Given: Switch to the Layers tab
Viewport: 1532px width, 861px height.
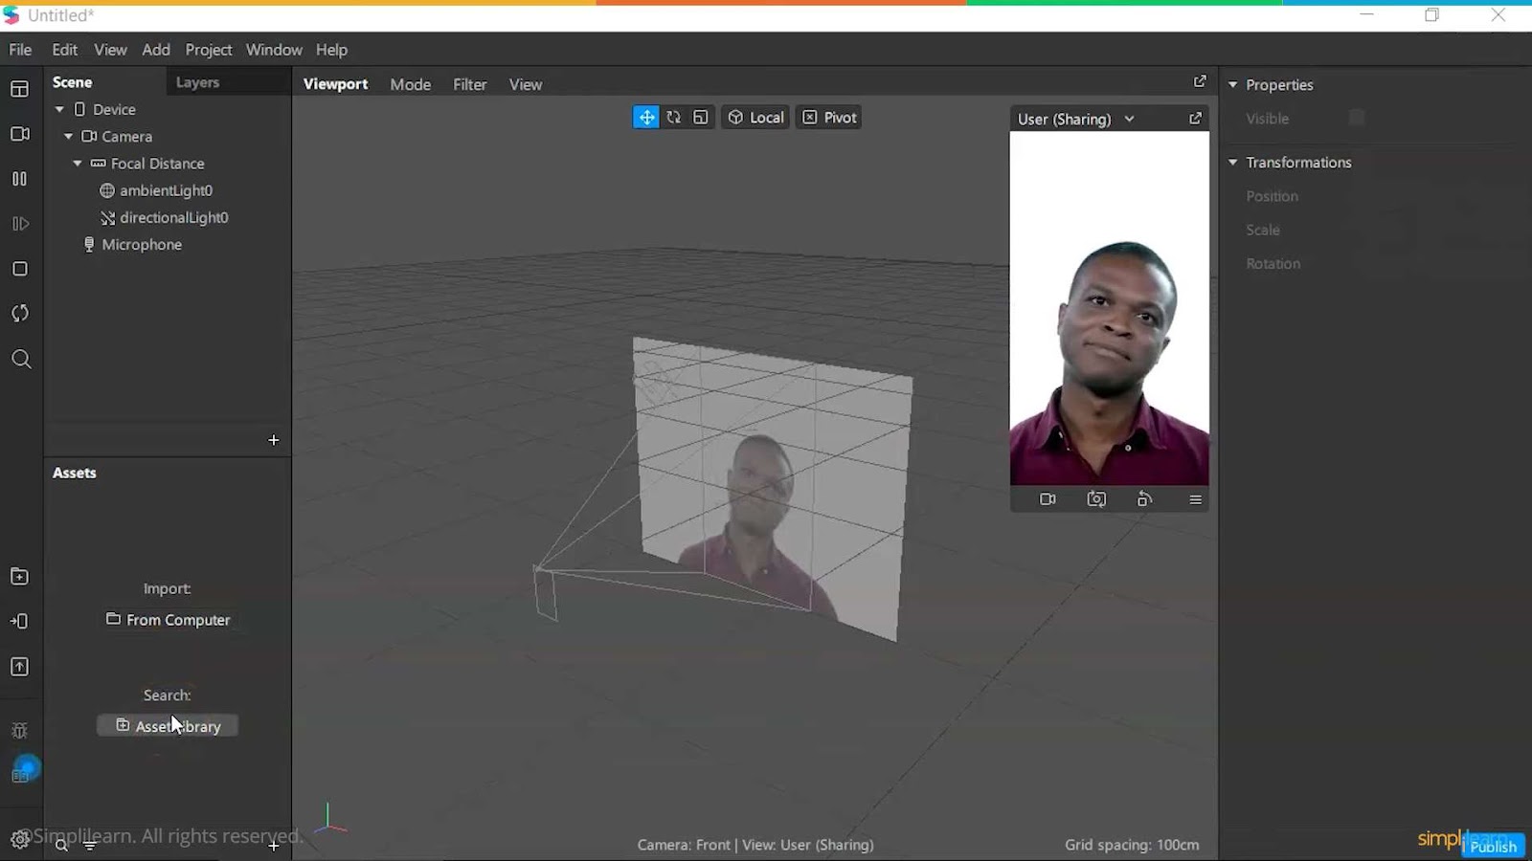Looking at the screenshot, I should tap(197, 81).
